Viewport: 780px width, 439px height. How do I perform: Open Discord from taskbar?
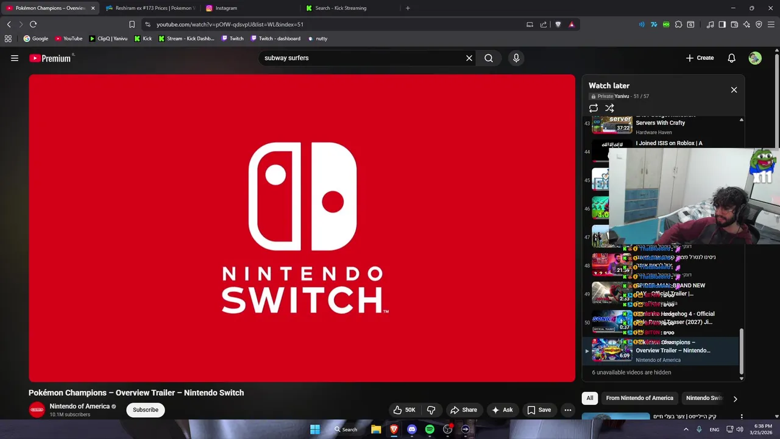[412, 429]
